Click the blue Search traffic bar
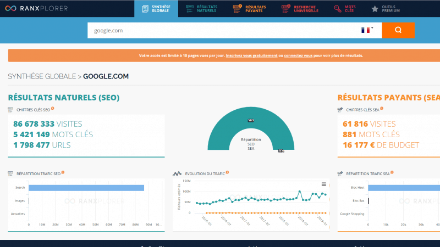The image size is (440, 247). tap(86, 188)
